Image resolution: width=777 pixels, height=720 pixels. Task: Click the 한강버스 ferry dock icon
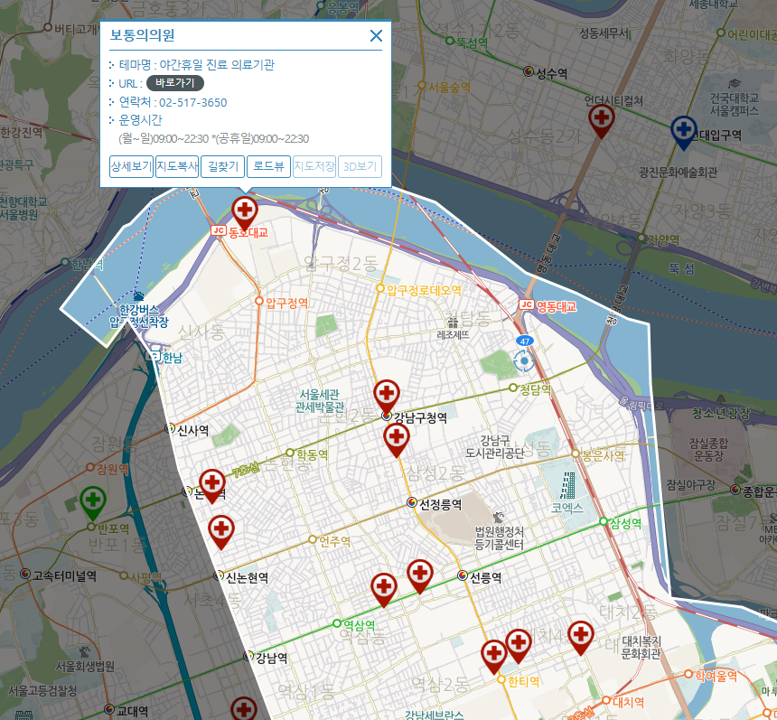pos(138,296)
